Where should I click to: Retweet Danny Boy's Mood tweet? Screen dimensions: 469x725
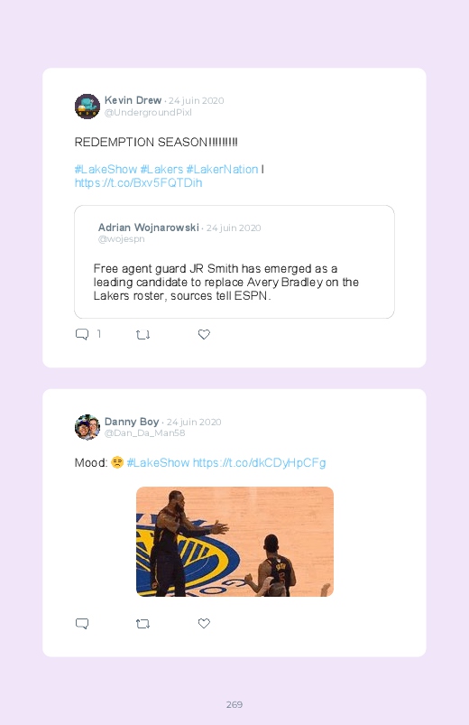(x=143, y=624)
